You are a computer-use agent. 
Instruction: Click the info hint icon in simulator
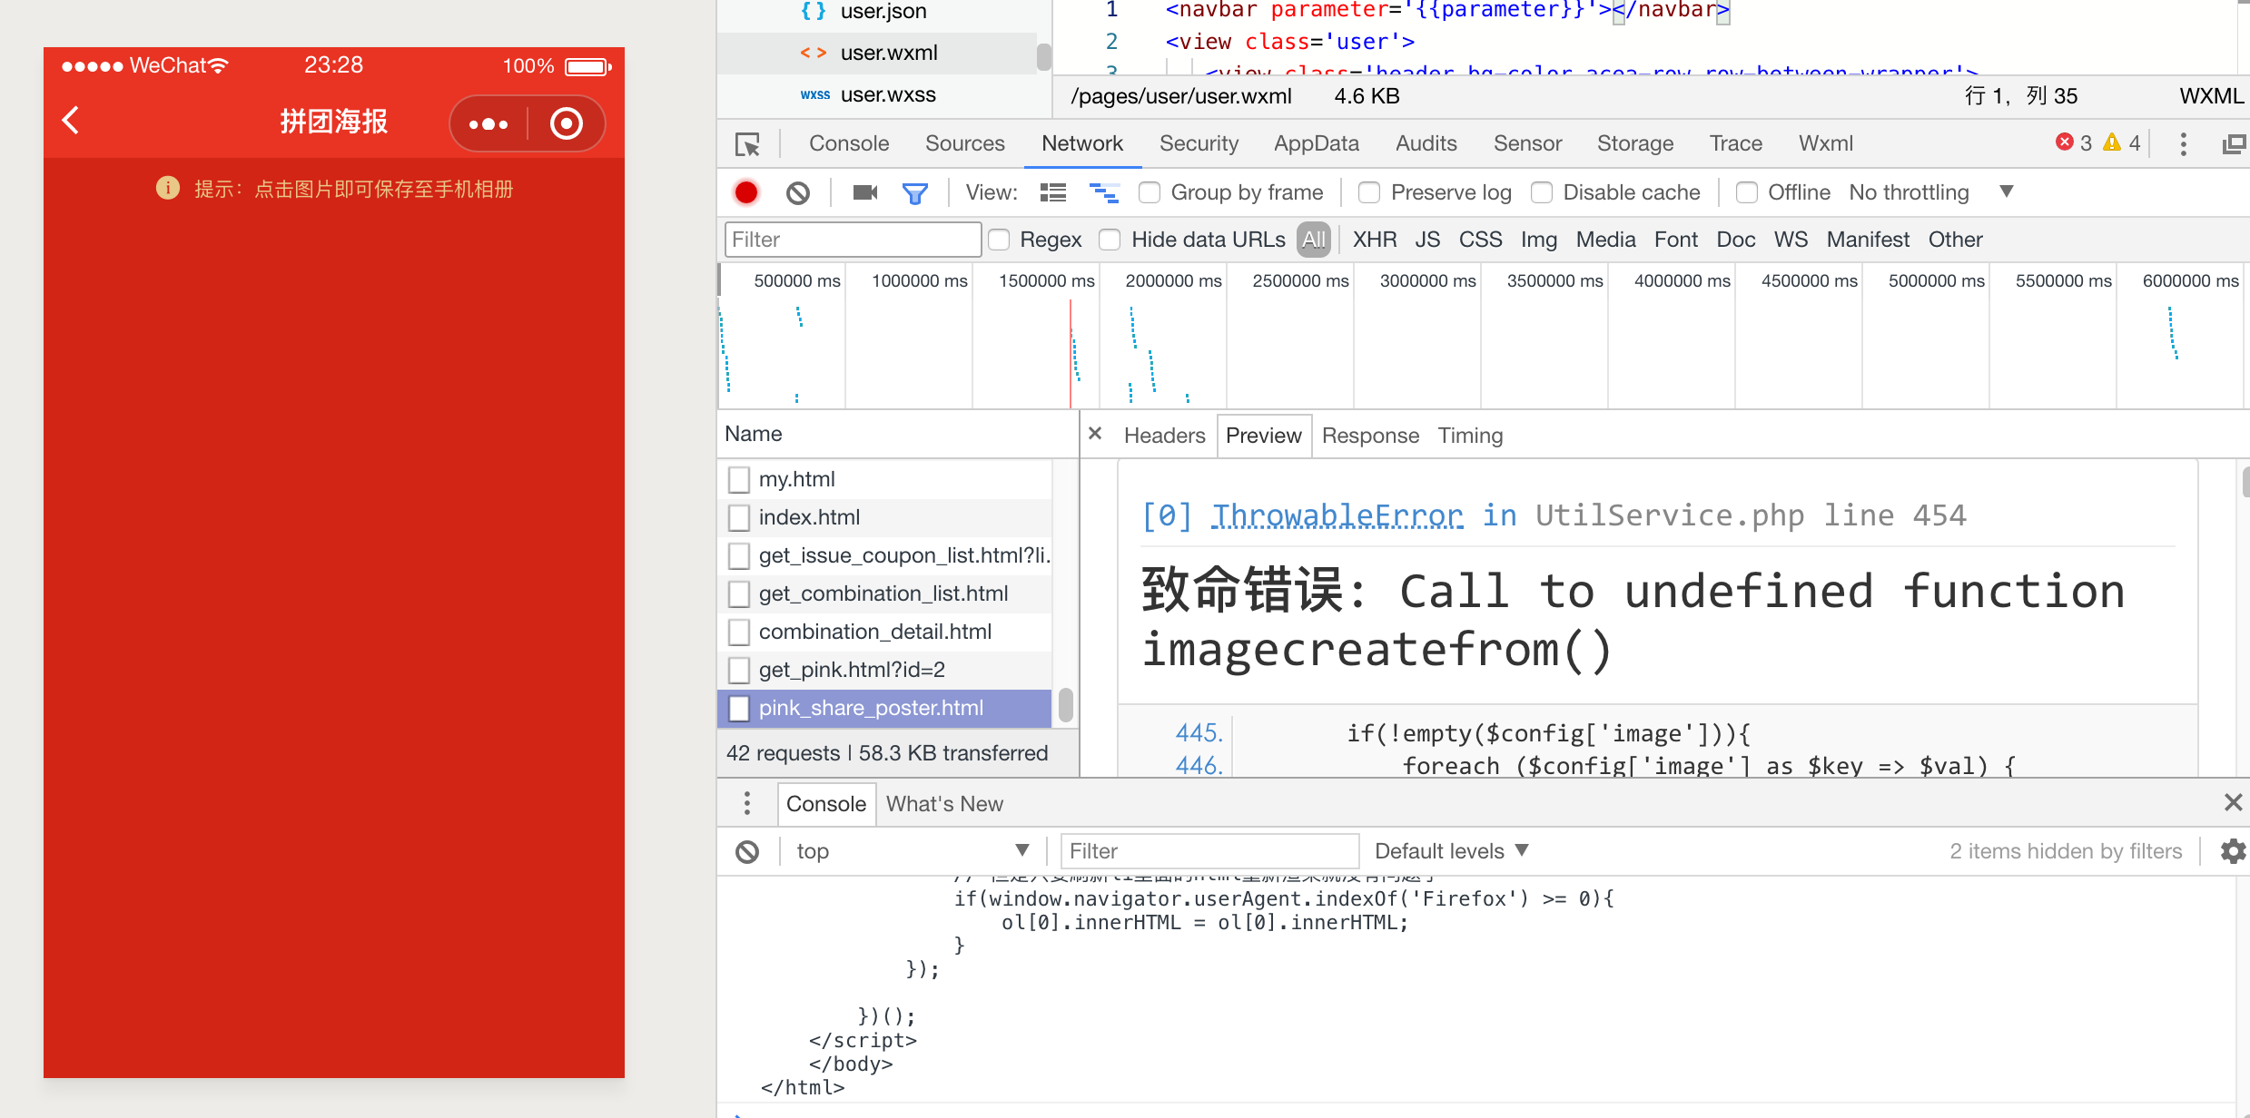[x=168, y=188]
